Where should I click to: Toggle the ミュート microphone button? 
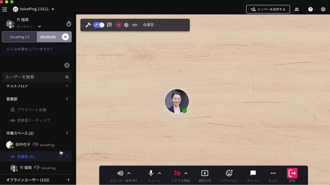pyautogui.click(x=151, y=173)
